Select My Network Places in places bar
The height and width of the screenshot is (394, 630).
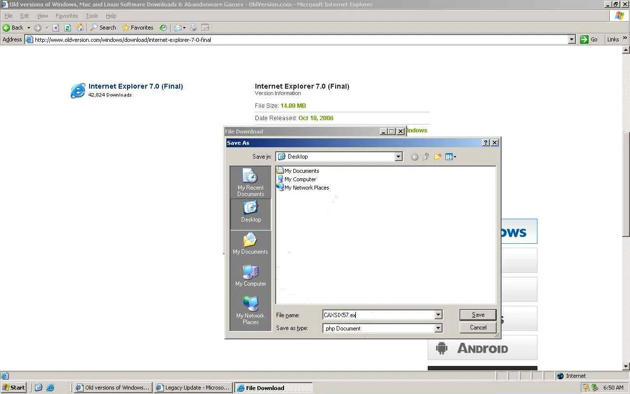coord(251,311)
